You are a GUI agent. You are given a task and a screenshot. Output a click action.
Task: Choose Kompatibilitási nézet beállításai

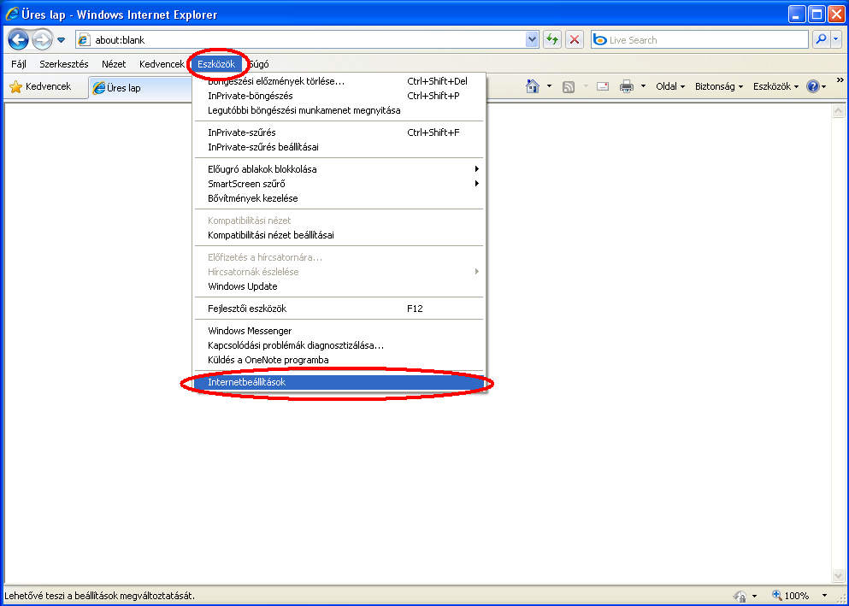click(x=339, y=235)
